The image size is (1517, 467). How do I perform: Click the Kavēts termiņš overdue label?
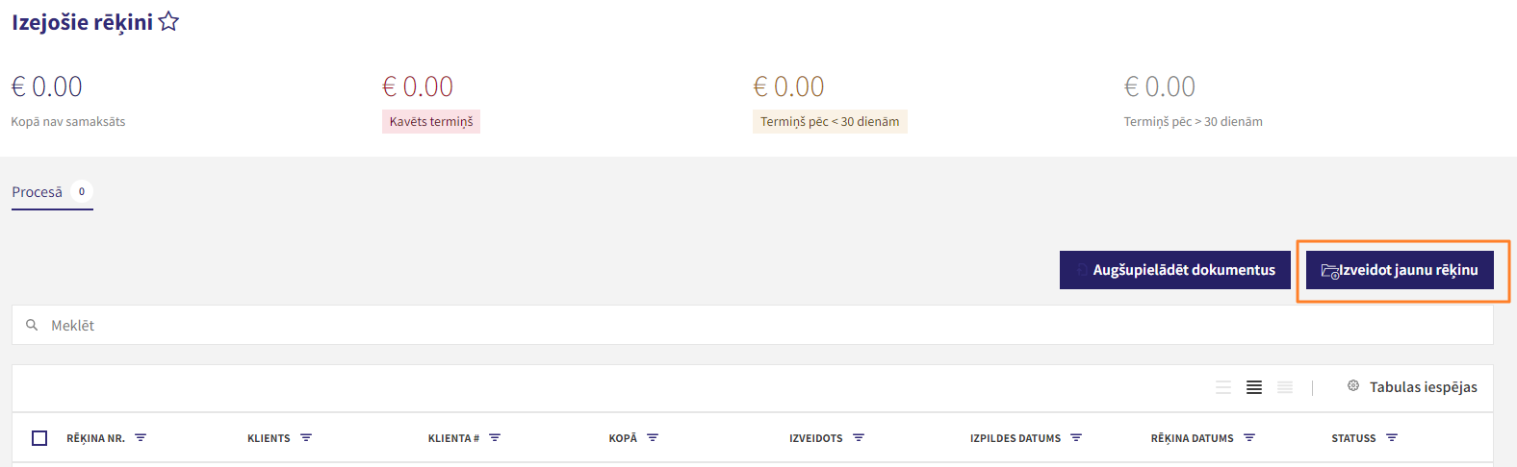click(x=431, y=122)
